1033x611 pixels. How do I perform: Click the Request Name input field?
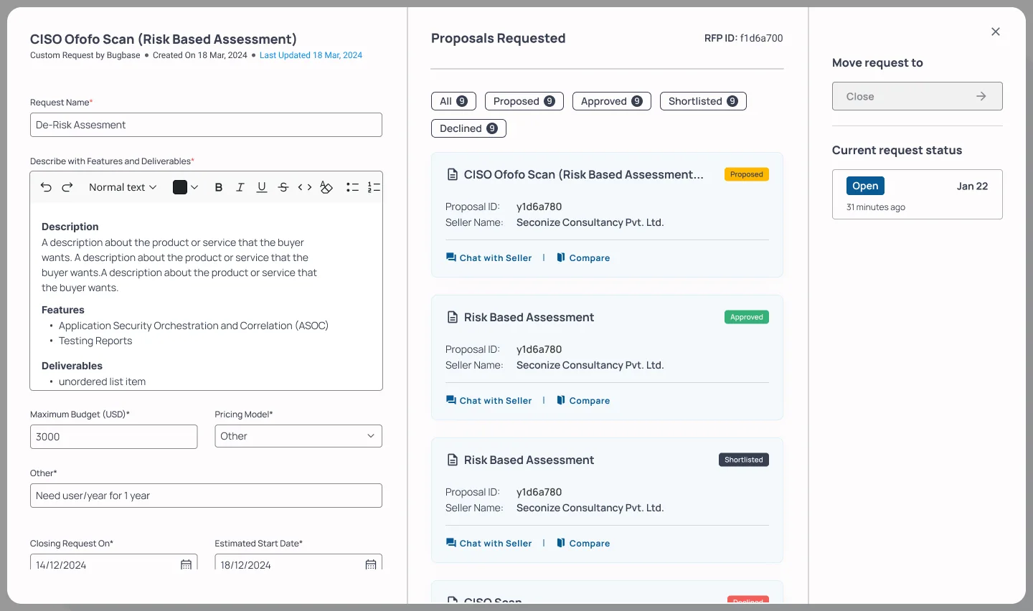[206, 125]
